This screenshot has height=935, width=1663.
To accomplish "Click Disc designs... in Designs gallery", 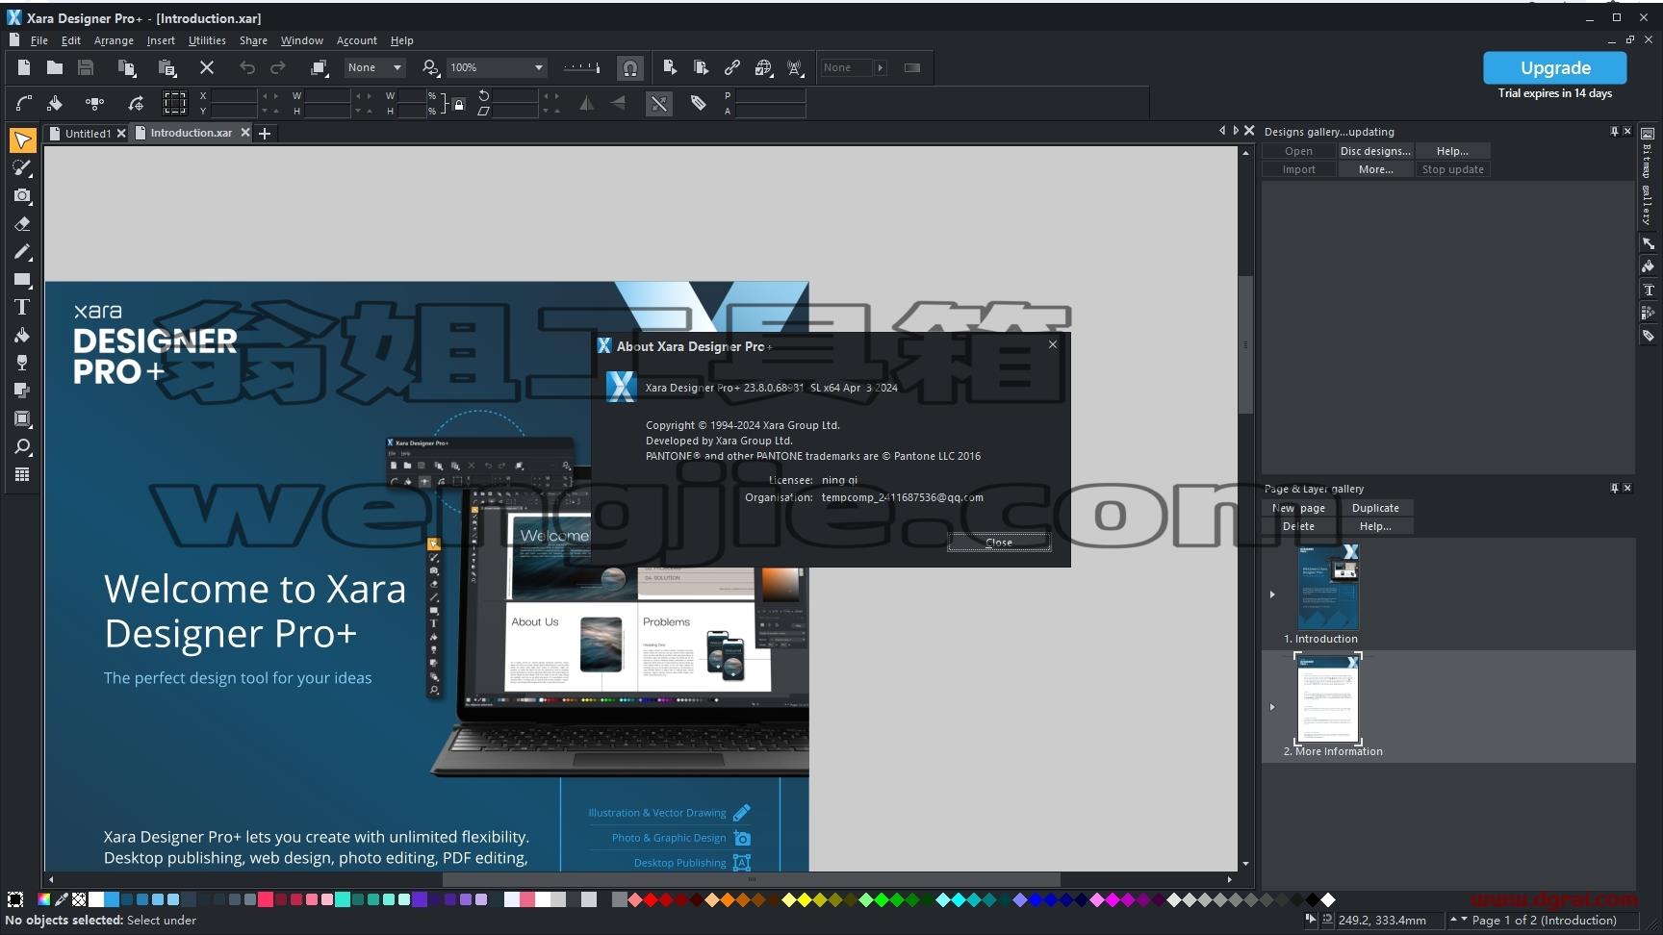I will point(1375,151).
